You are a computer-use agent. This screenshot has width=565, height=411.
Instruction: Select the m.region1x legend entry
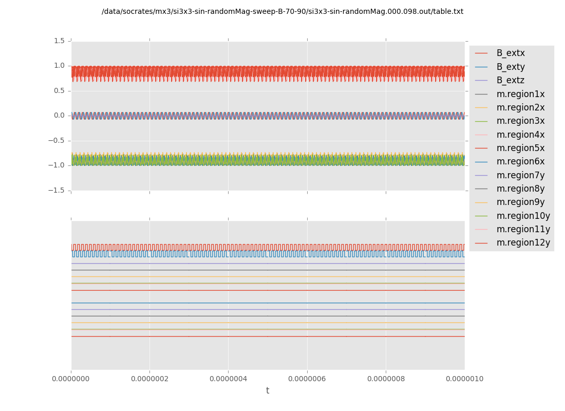click(520, 94)
